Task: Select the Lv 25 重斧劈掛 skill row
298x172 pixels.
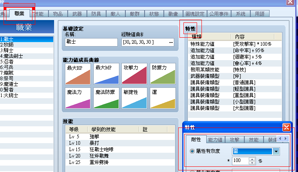Action: (120, 162)
